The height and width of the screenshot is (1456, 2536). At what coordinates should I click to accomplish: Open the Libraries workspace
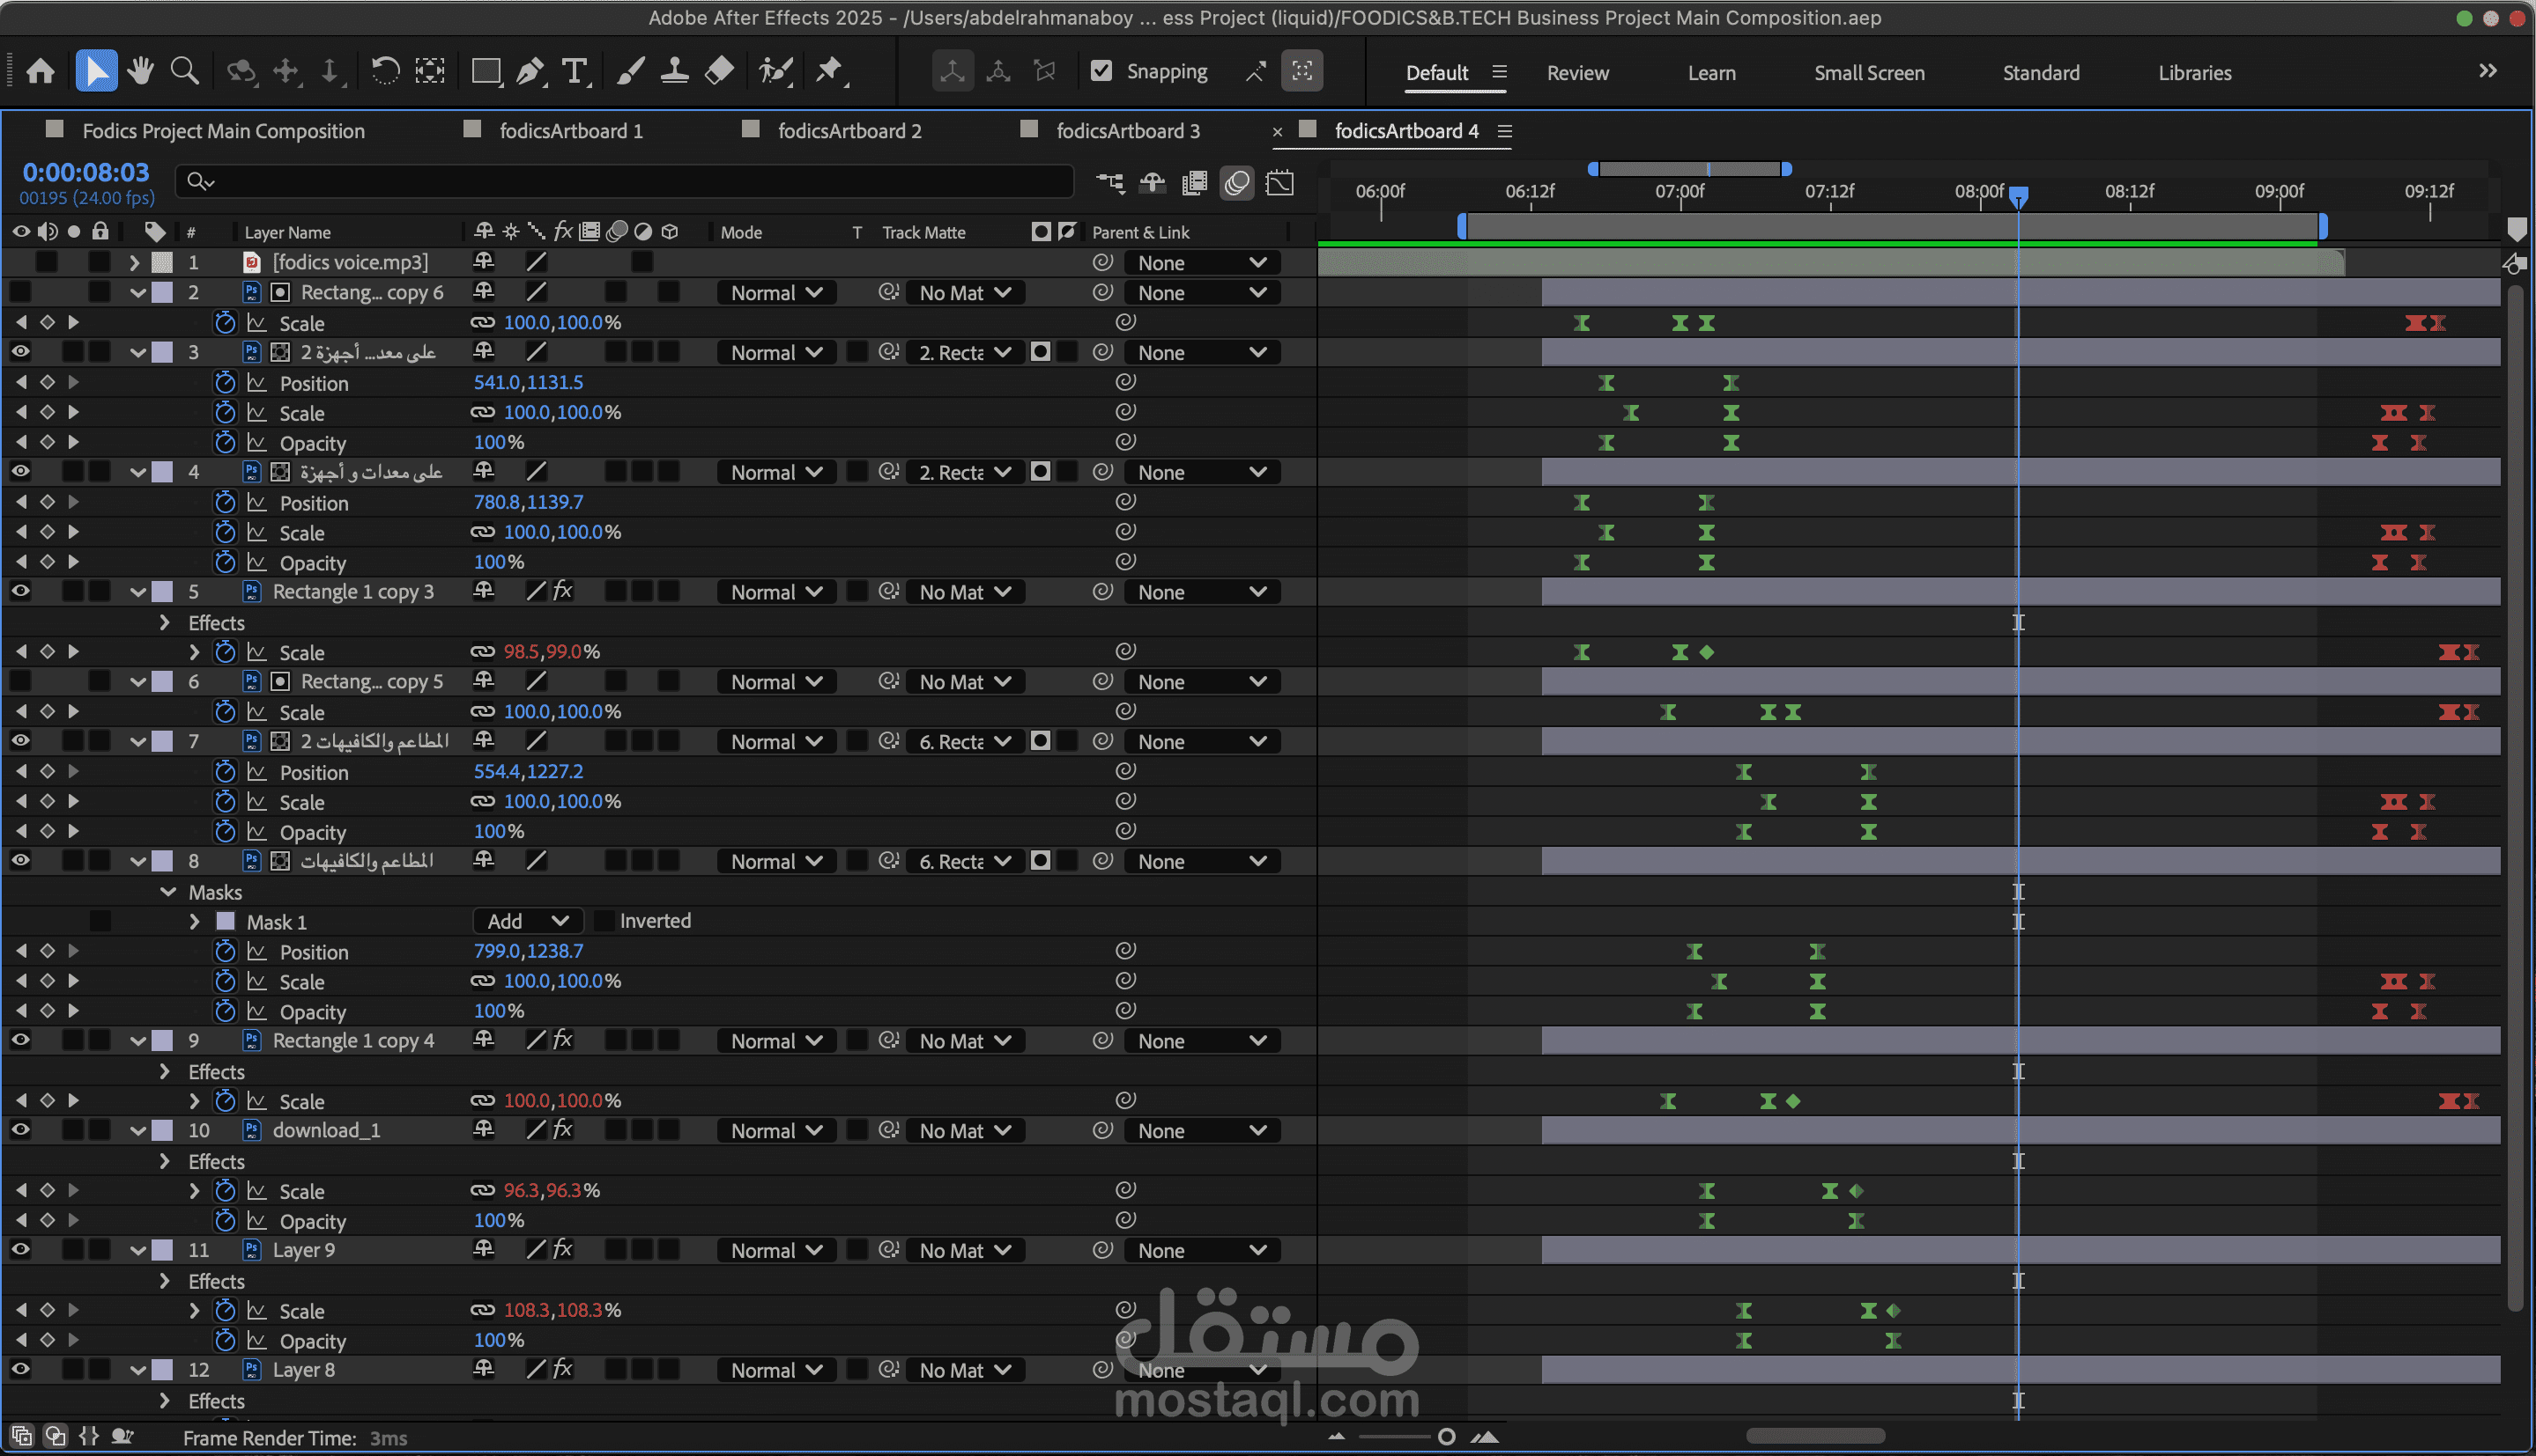pos(2194,73)
